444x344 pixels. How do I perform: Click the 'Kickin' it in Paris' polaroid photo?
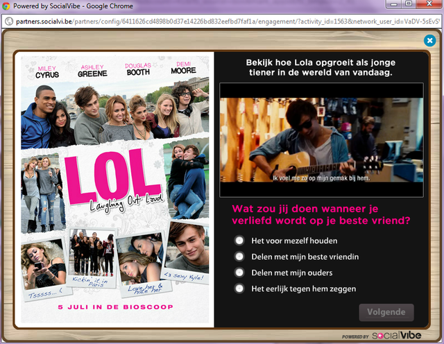92,258
